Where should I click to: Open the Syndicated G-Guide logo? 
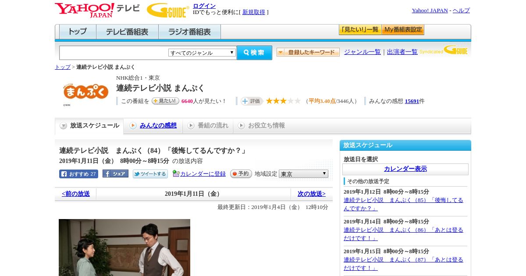(443, 50)
